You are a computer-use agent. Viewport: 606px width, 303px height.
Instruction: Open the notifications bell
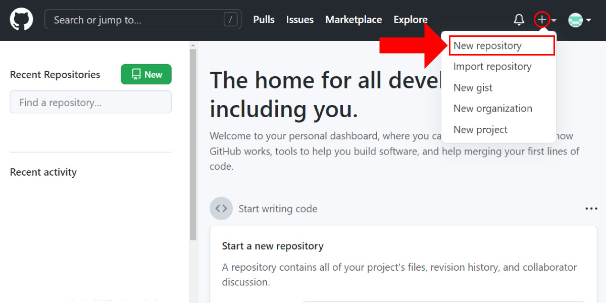519,20
